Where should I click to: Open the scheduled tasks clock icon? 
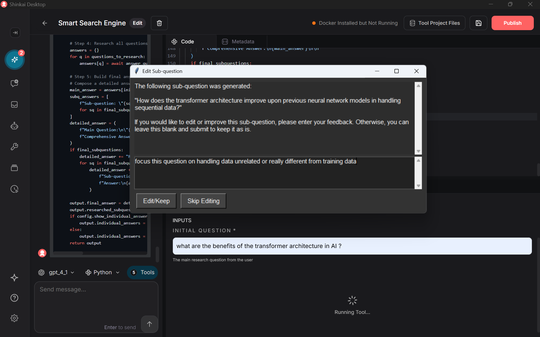click(x=14, y=189)
